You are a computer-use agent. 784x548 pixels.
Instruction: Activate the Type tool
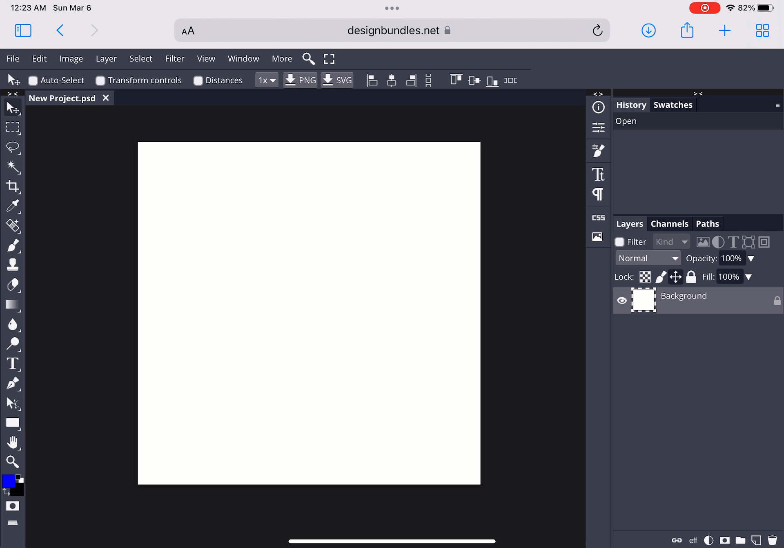coord(13,363)
